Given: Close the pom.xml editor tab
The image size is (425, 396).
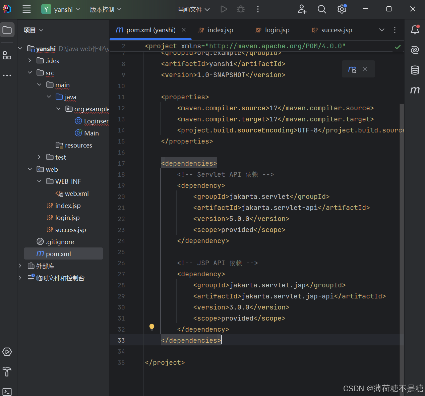Looking at the screenshot, I should coord(184,30).
